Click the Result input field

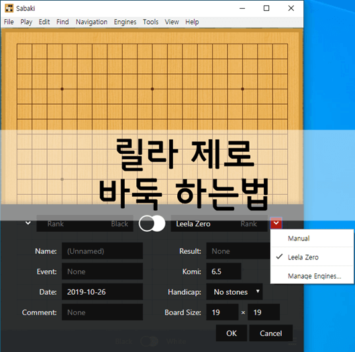click(x=238, y=251)
